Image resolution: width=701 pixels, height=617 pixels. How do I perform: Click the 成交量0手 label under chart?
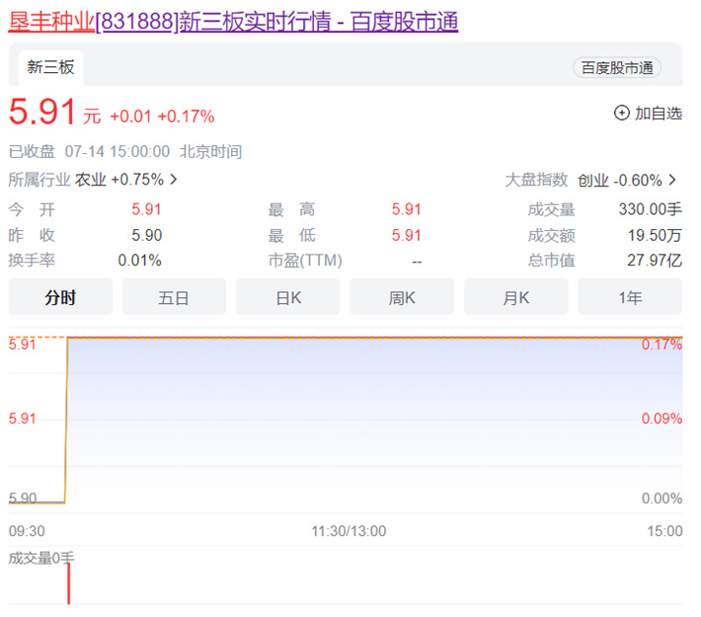point(41,558)
